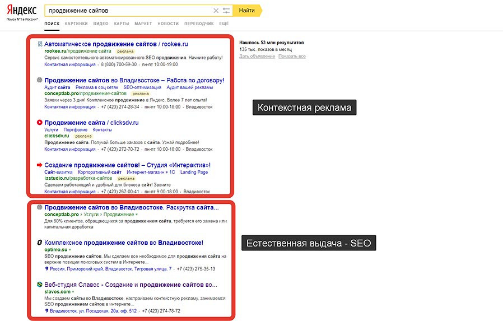Expand the Ещё menu
The height and width of the screenshot is (321, 503).
224,24
